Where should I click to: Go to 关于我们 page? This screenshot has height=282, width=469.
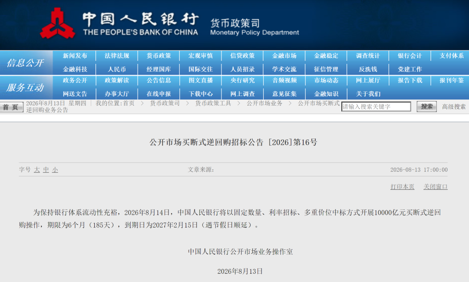click(368, 94)
